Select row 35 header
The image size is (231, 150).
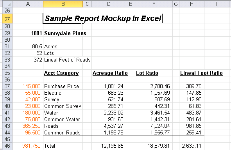point(7,73)
